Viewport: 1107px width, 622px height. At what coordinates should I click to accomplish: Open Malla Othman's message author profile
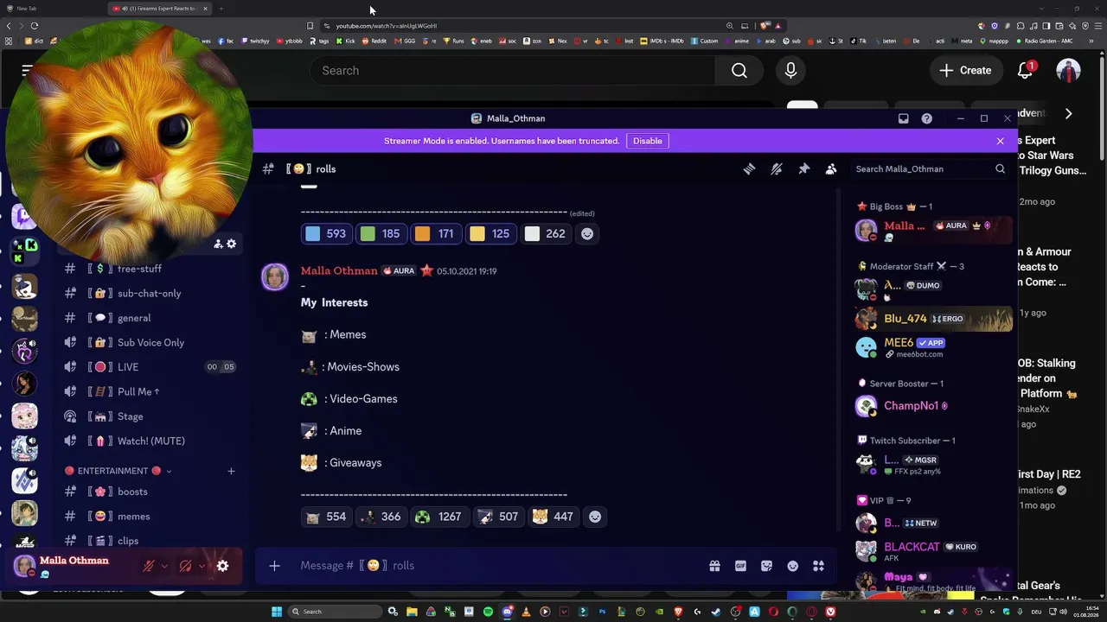(339, 270)
